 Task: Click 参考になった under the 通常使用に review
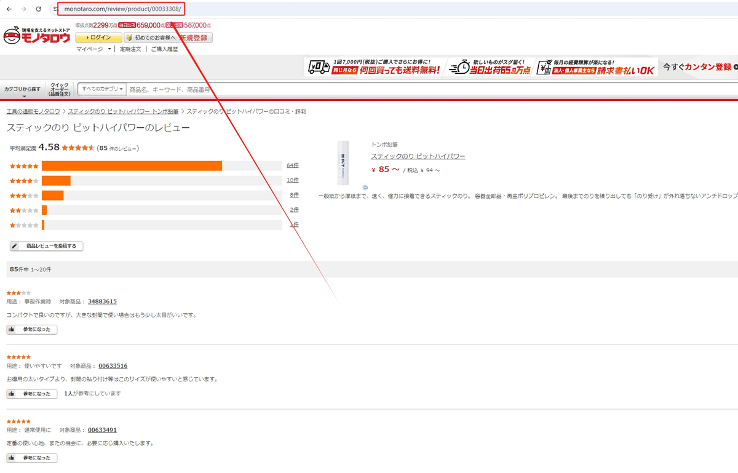pos(32,458)
